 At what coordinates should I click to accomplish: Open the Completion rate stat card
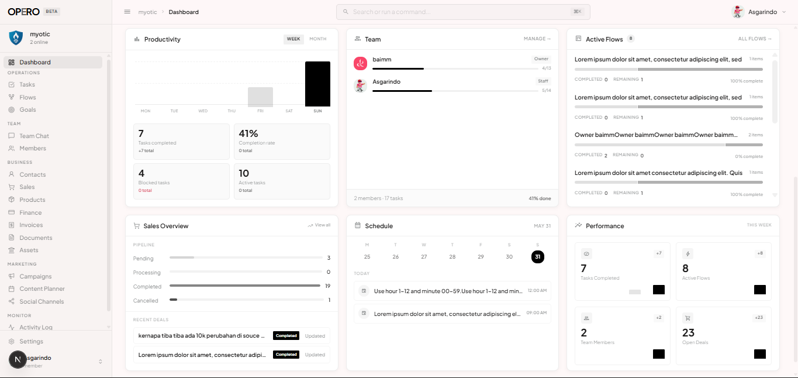282,141
